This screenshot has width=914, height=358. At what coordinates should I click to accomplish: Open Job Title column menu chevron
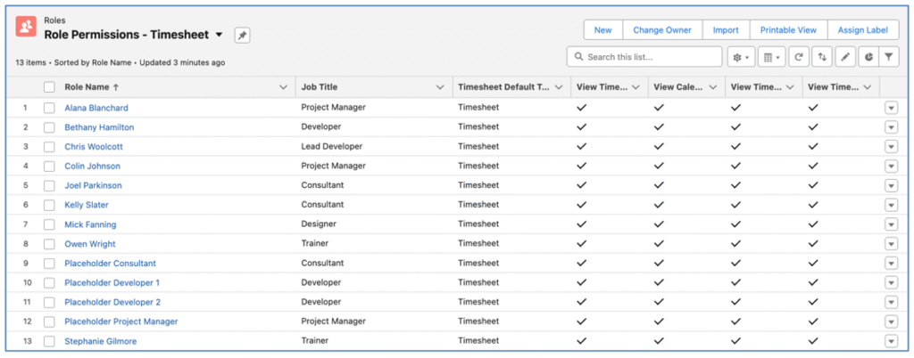440,87
